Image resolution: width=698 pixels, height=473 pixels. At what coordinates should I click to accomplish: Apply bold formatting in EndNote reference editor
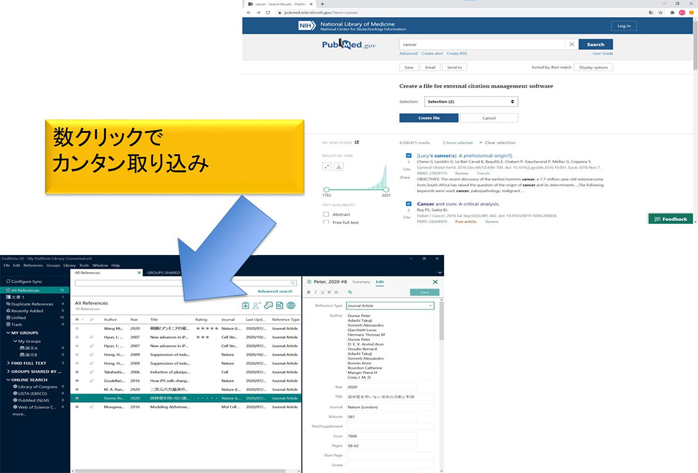click(x=308, y=292)
